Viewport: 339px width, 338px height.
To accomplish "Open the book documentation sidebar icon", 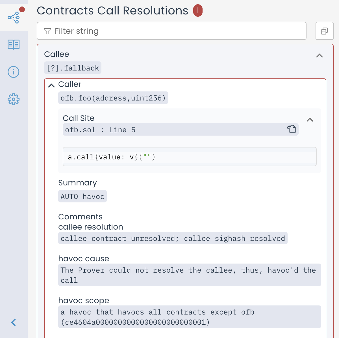I will (x=14, y=44).
